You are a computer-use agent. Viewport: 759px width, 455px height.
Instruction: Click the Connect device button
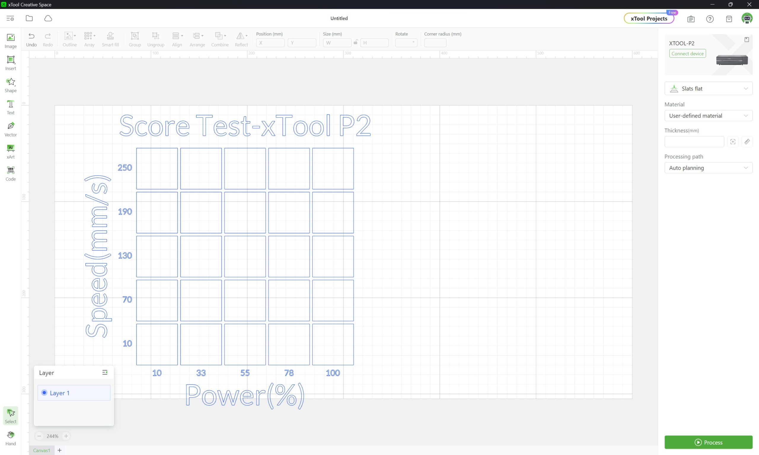tap(687, 54)
